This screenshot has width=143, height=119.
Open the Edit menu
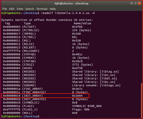(x=12, y=9)
